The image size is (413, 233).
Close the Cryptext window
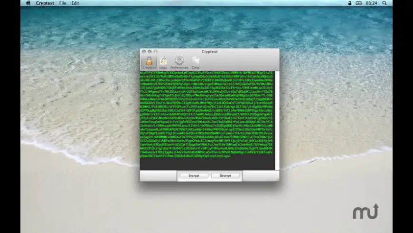click(x=144, y=51)
